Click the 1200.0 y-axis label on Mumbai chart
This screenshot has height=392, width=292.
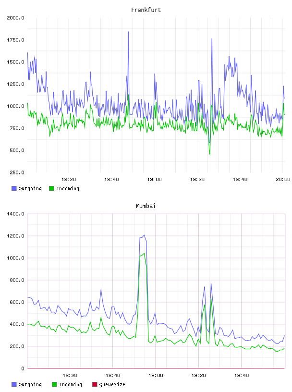click(15, 236)
